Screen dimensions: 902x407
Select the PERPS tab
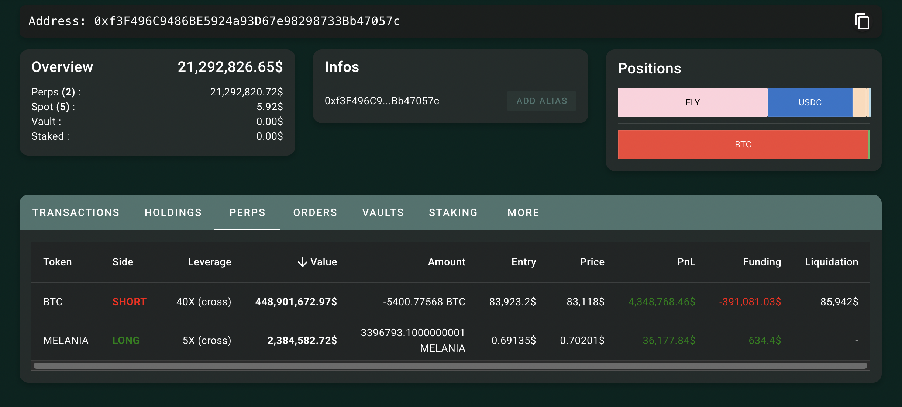(x=247, y=212)
